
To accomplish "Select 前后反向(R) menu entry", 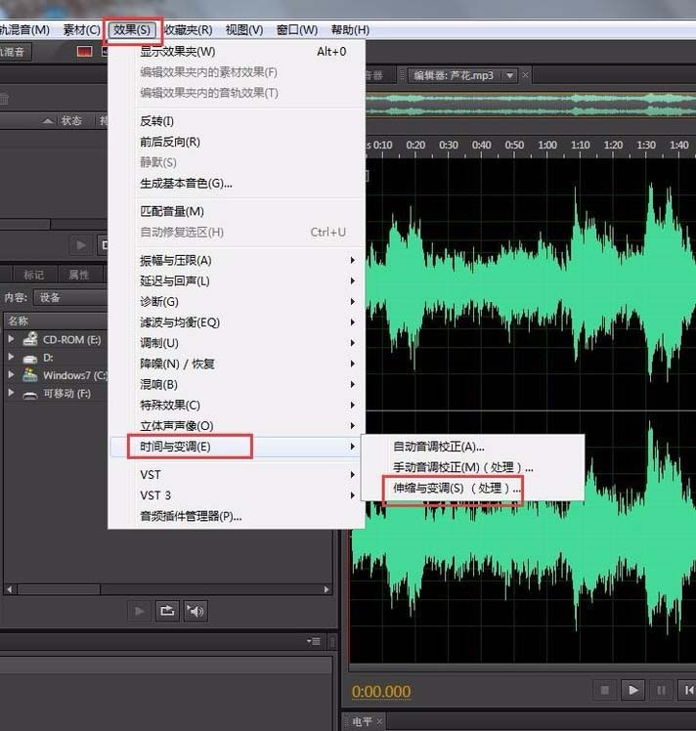I will coord(237,142).
